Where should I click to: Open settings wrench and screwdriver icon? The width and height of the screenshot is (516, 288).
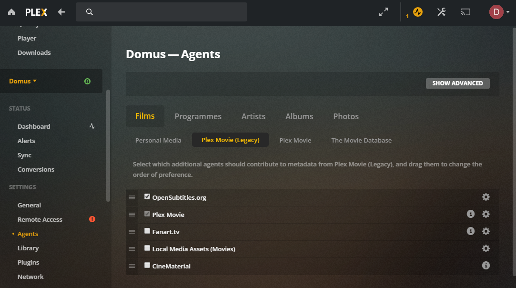click(441, 12)
